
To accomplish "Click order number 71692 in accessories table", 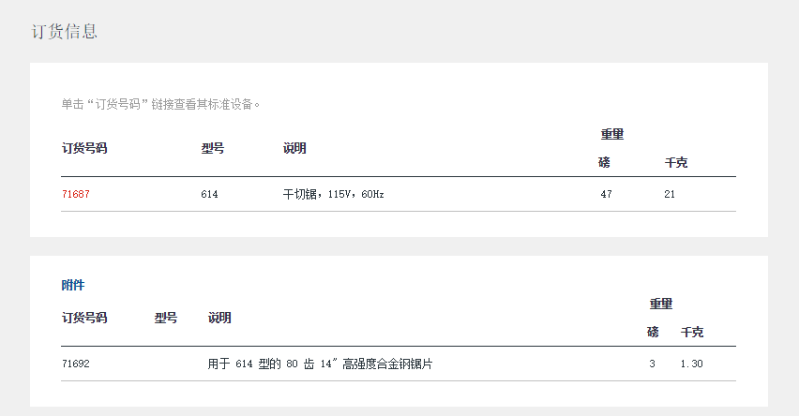I will (76, 364).
